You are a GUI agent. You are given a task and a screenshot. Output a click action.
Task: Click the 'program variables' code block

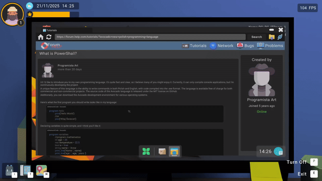(x=135, y=142)
